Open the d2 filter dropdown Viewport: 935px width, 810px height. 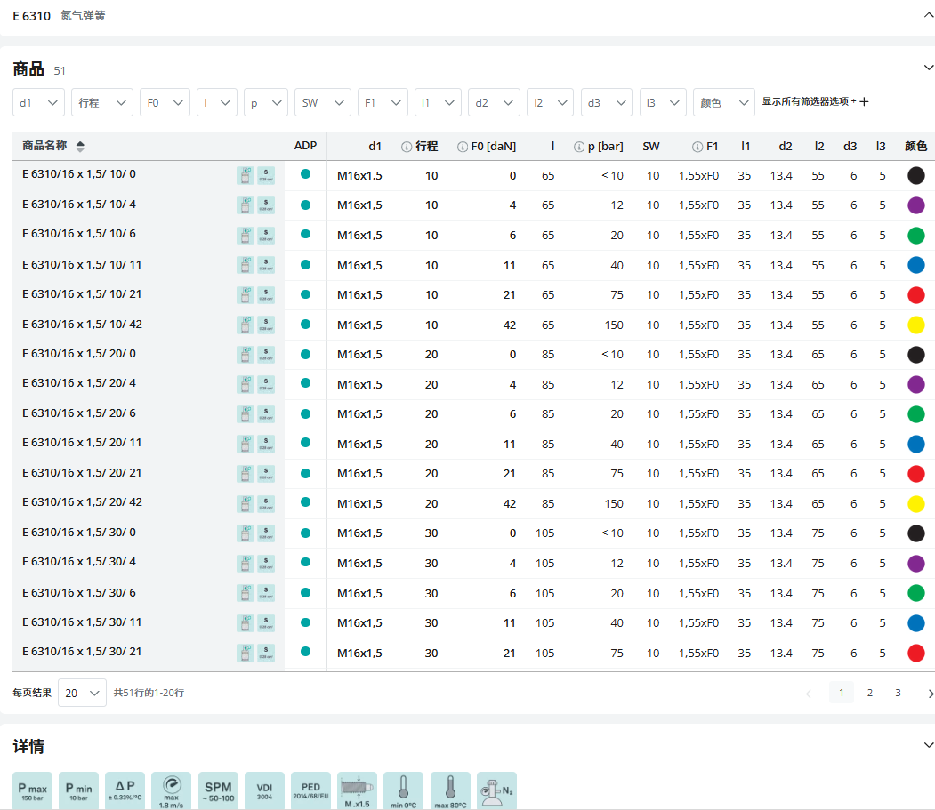click(x=494, y=102)
